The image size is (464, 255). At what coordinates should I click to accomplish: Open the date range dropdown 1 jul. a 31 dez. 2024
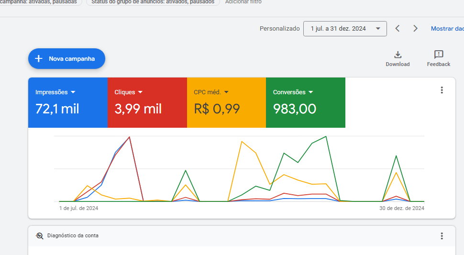[344, 29]
